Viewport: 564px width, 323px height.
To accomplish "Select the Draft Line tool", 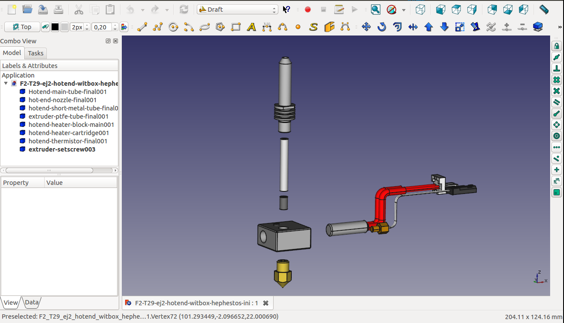I will coord(142,27).
